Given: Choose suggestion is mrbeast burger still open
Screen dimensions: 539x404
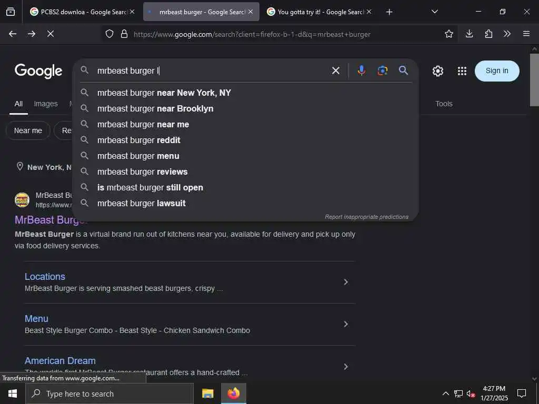Looking at the screenshot, I should point(246,188).
